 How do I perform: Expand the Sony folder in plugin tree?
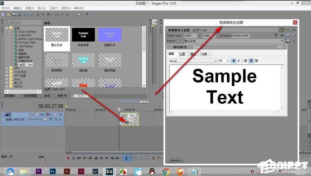tap(7, 79)
